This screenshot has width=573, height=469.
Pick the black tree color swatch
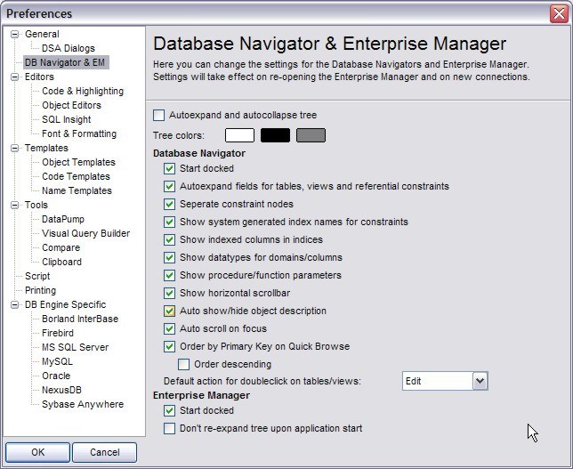[x=275, y=135]
